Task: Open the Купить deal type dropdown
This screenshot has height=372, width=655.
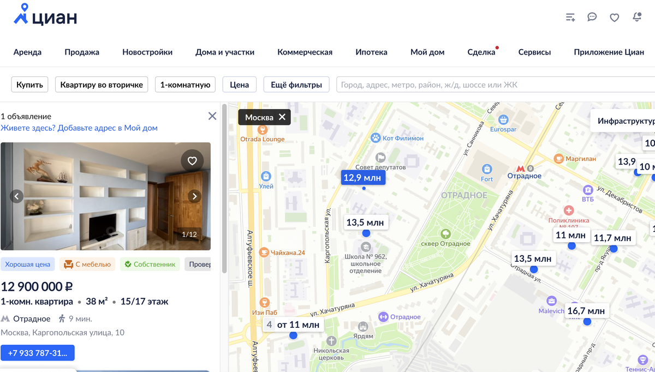Action: point(30,85)
